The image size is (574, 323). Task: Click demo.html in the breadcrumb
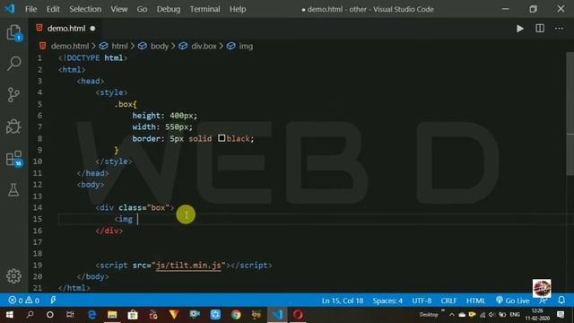pos(70,46)
